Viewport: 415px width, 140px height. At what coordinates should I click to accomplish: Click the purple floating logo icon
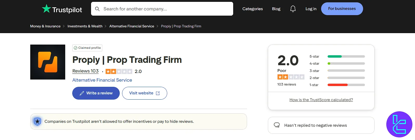399,124
